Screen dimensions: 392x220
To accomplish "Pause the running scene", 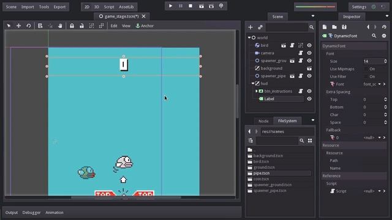I will [181, 5].
